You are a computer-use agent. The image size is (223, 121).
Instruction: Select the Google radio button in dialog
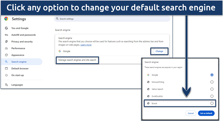click(x=212, y=75)
